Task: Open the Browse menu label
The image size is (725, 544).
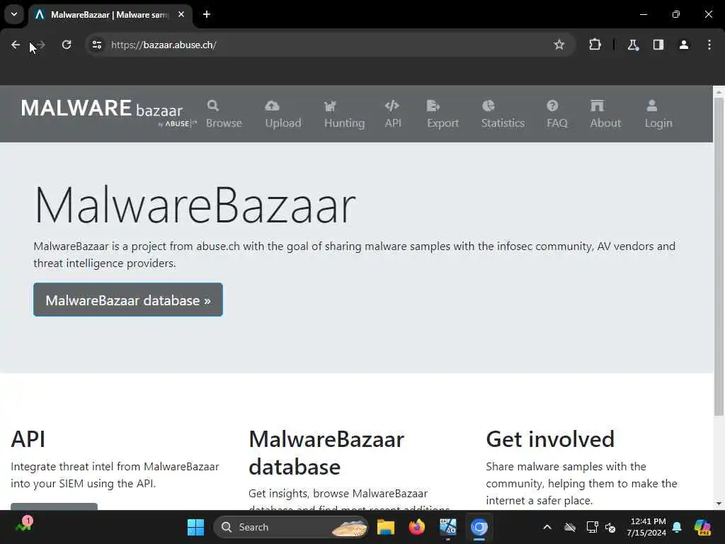Action: [224, 123]
